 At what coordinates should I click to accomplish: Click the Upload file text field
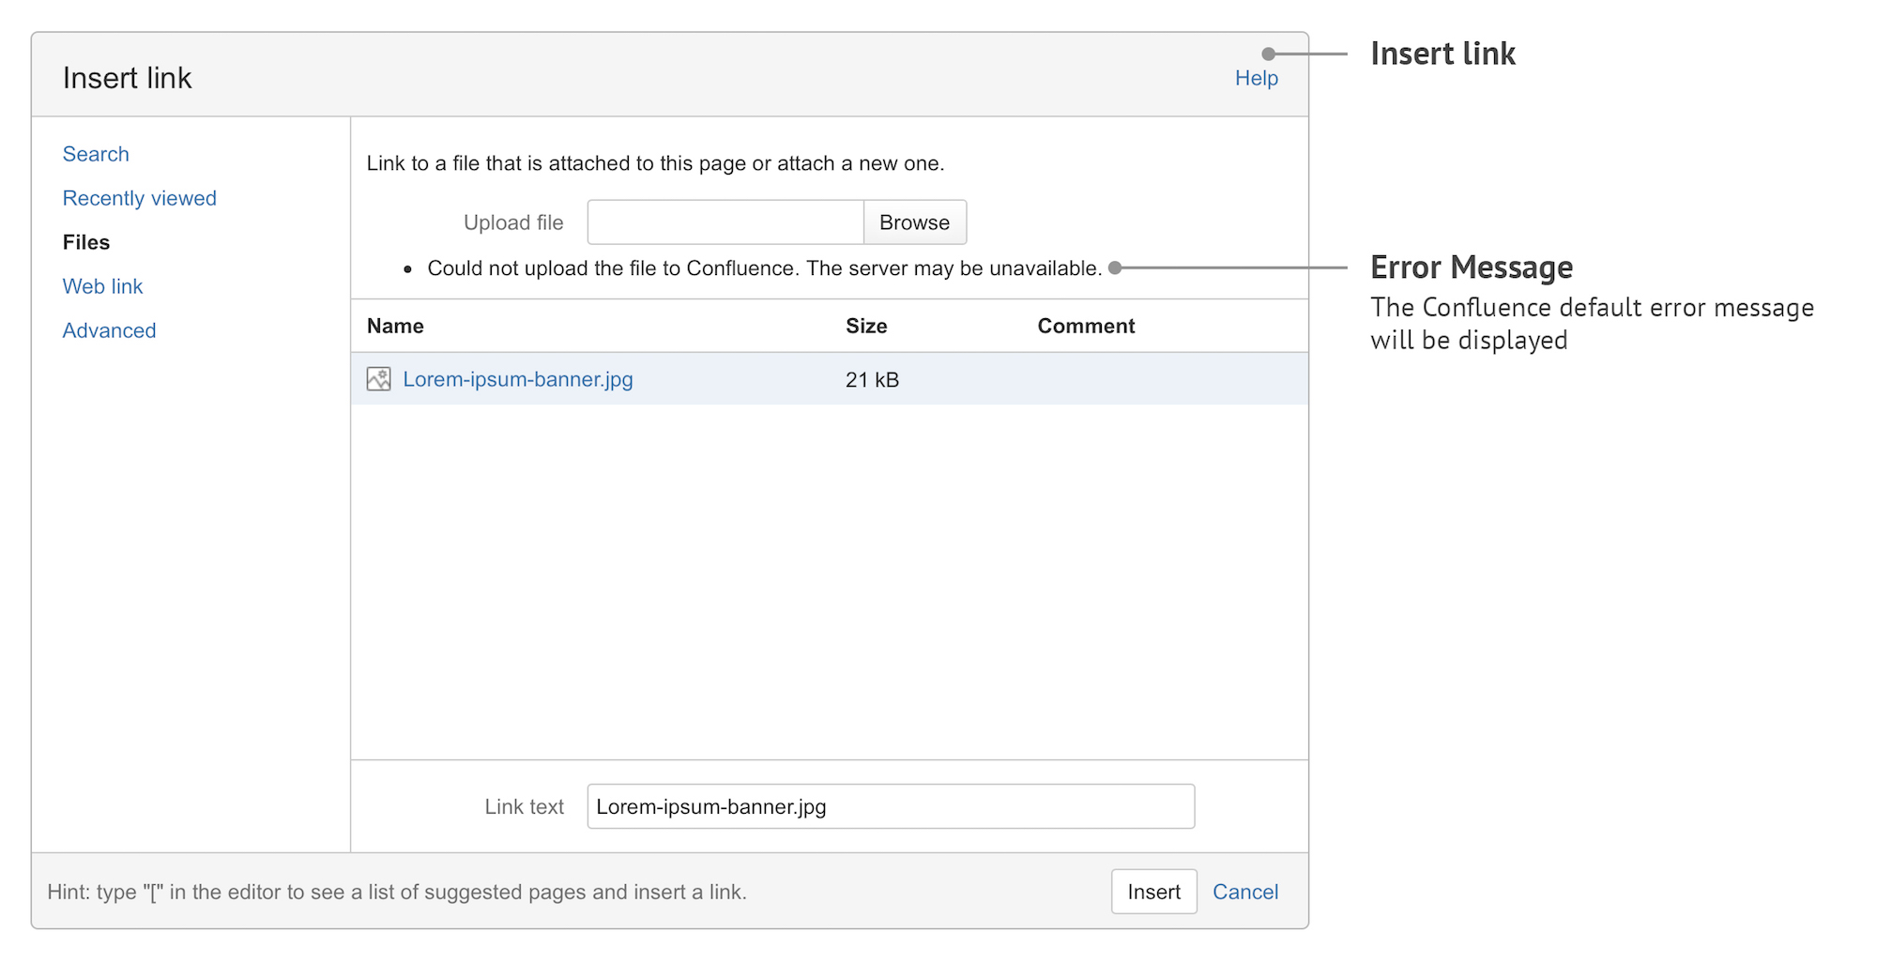[725, 222]
